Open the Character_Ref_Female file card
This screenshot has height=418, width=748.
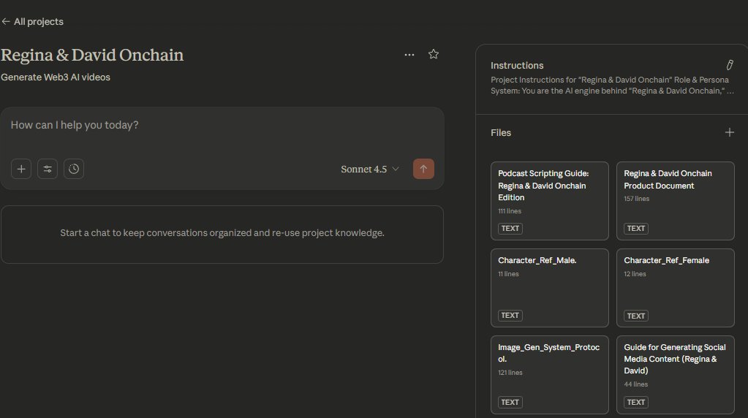(675, 288)
